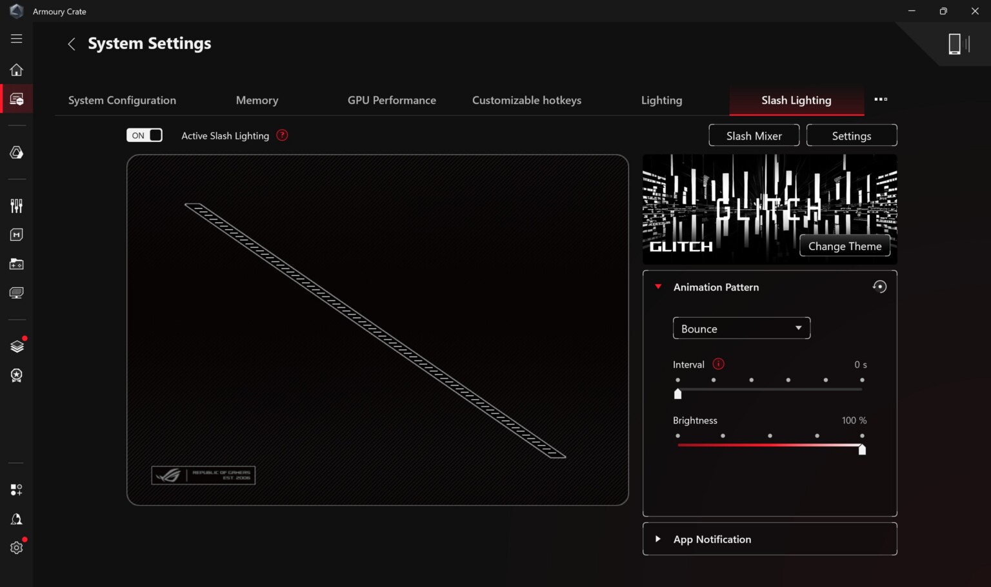Open the stacked layers sidebar icon
Image resolution: width=991 pixels, height=587 pixels.
coord(17,346)
